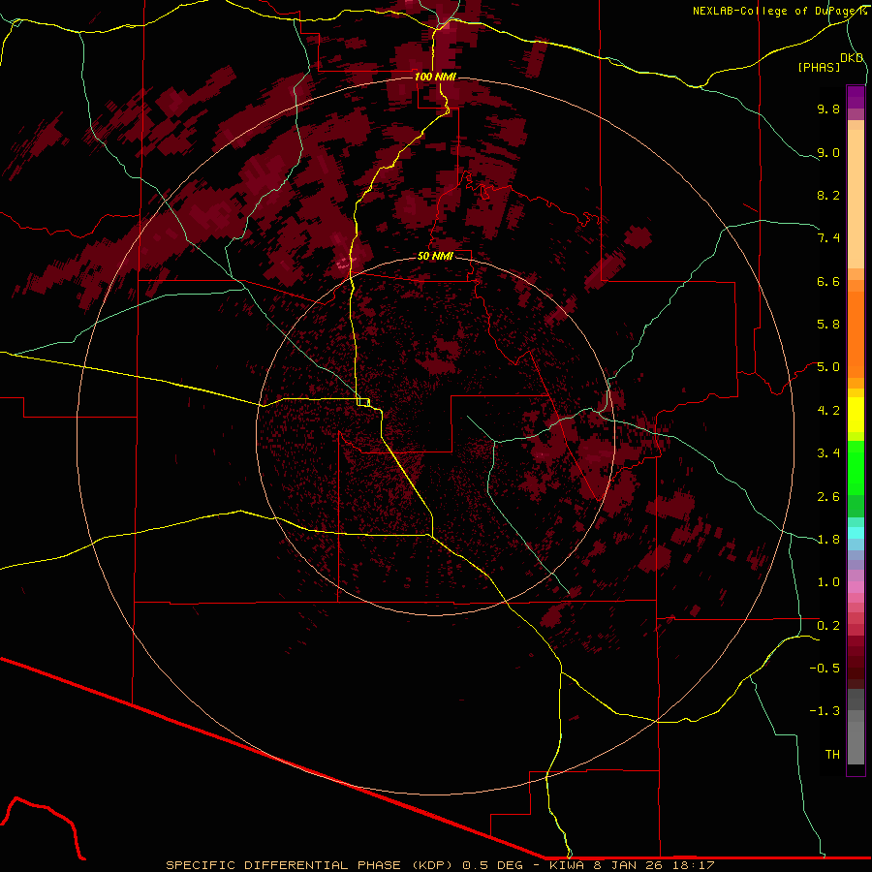Click the 5.8 scale value
Viewport: 872px width, 872px height.
pos(828,325)
